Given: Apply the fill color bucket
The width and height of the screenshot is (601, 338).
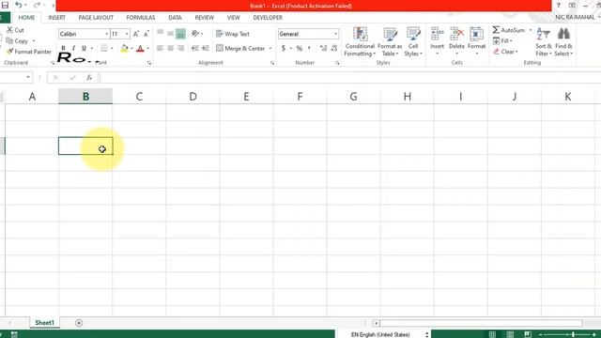Looking at the screenshot, I should pos(125,48).
